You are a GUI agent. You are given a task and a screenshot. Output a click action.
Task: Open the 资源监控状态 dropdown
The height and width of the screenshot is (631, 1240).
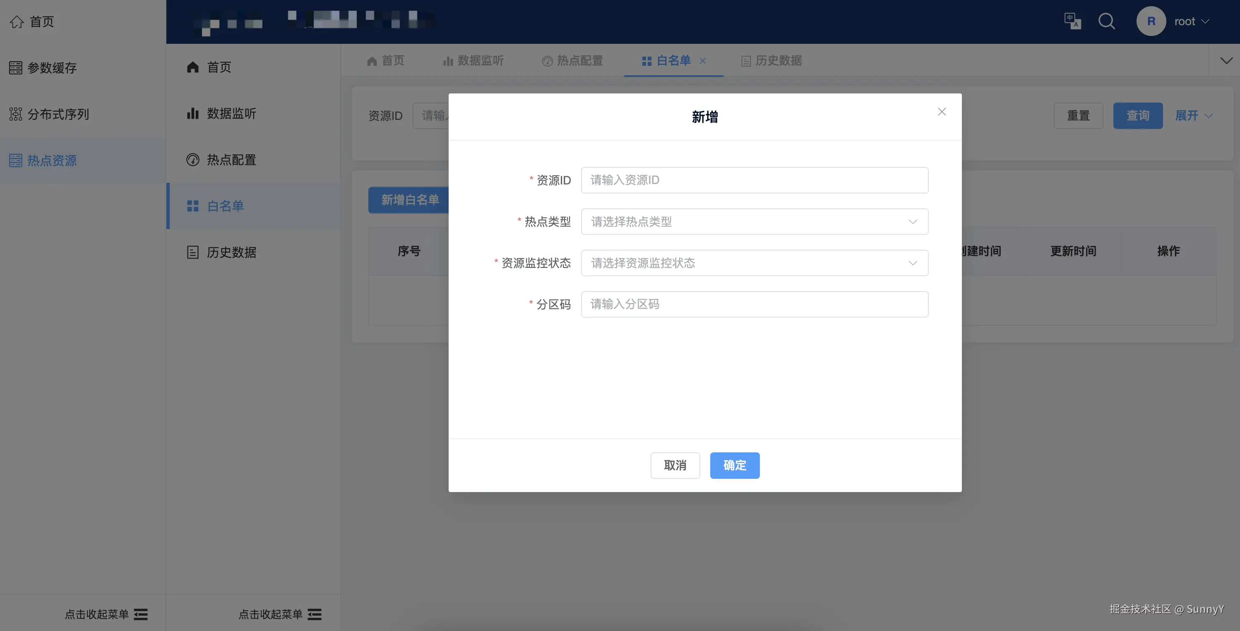click(754, 263)
